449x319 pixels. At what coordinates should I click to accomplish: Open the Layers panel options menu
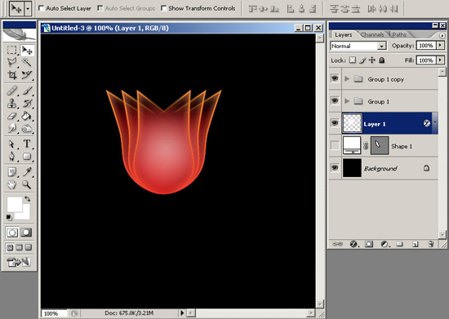442,35
